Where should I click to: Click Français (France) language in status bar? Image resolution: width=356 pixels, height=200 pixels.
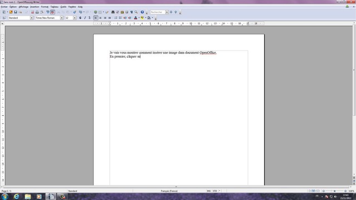point(169,191)
